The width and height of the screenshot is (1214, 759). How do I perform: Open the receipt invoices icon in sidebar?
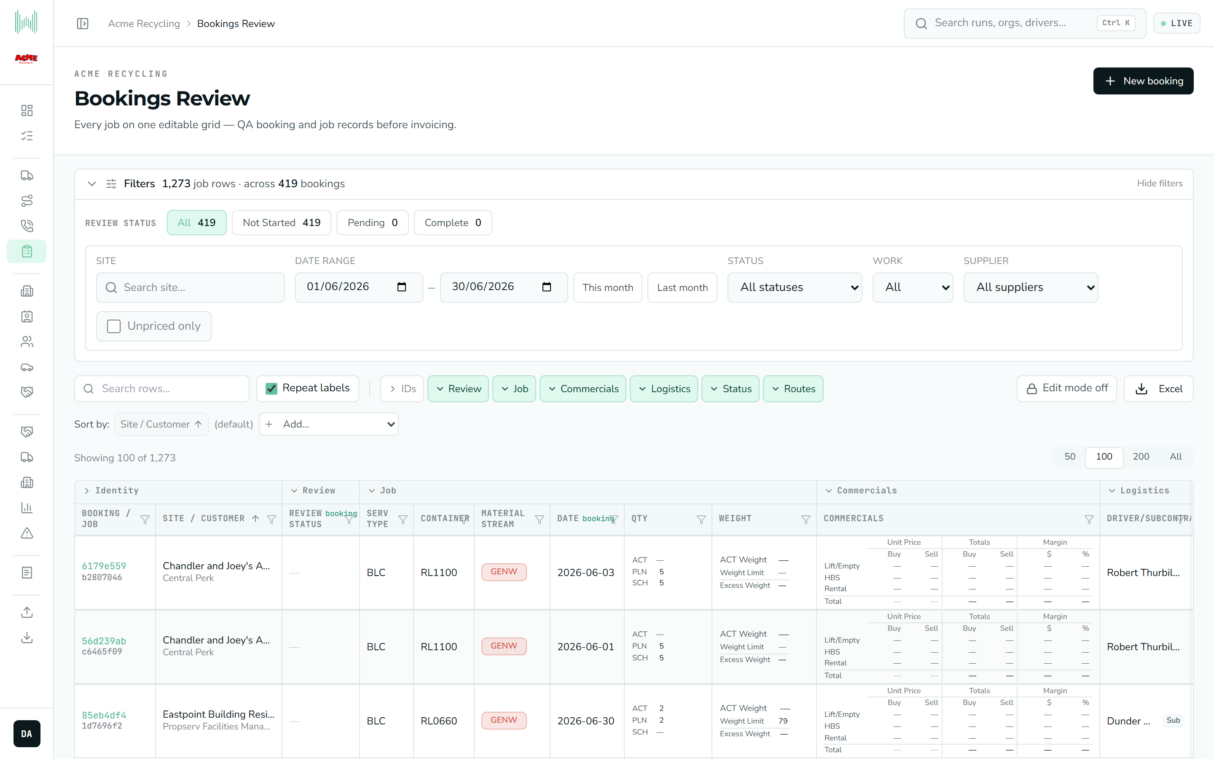click(x=27, y=573)
